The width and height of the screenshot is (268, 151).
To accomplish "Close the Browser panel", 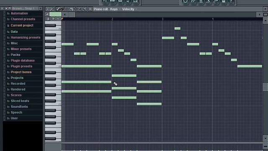I will pyautogui.click(x=41, y=8).
